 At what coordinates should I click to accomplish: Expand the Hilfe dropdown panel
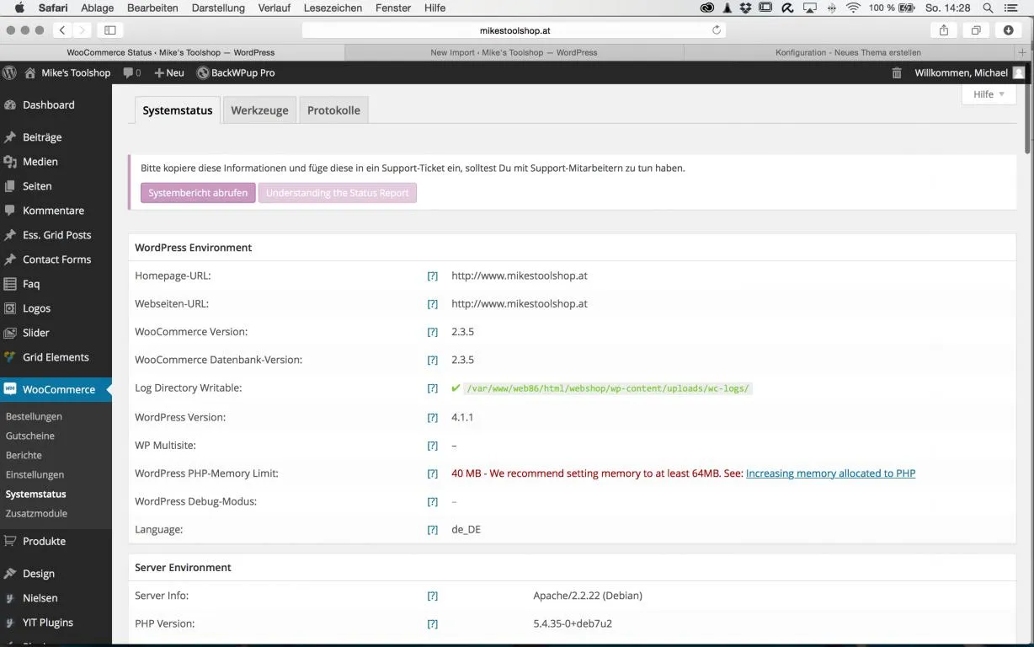[x=989, y=94]
